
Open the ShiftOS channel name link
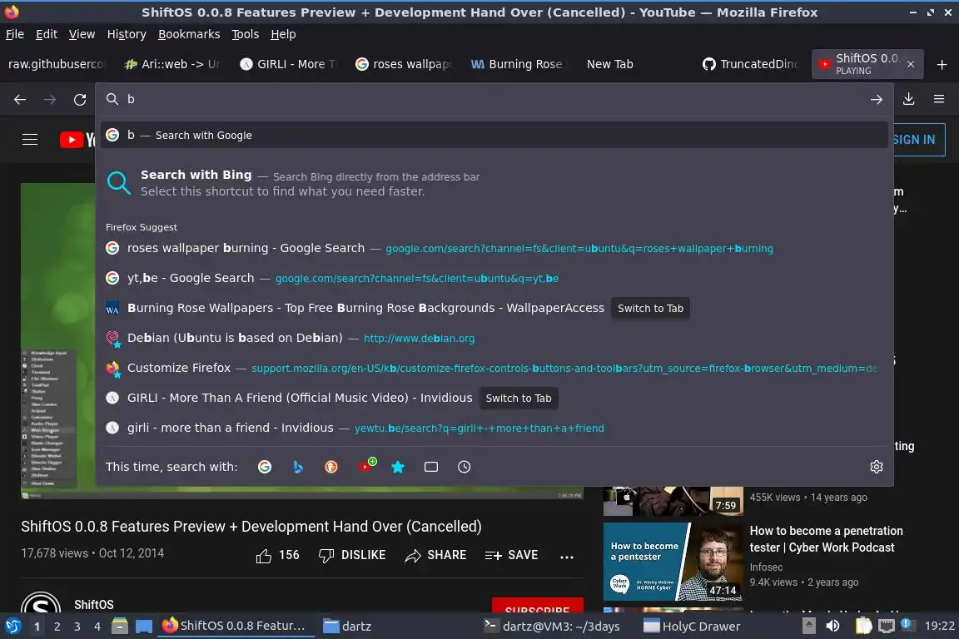(93, 605)
